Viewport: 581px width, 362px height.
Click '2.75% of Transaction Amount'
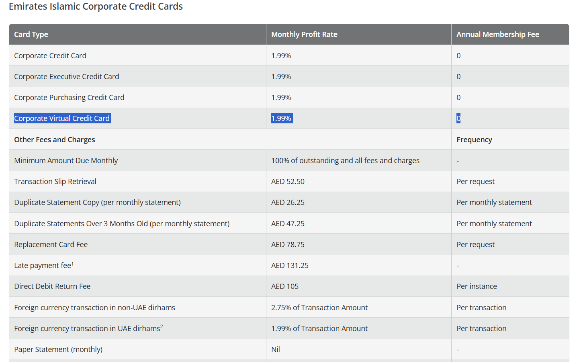pos(319,308)
